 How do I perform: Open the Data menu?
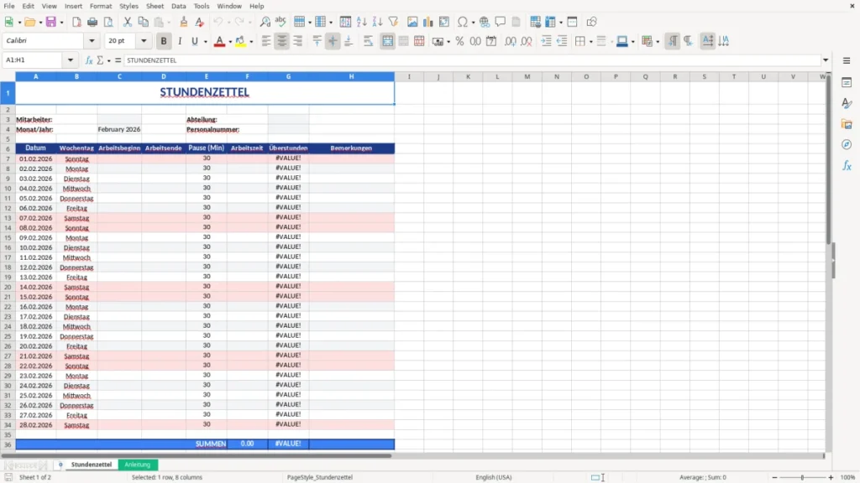click(178, 6)
